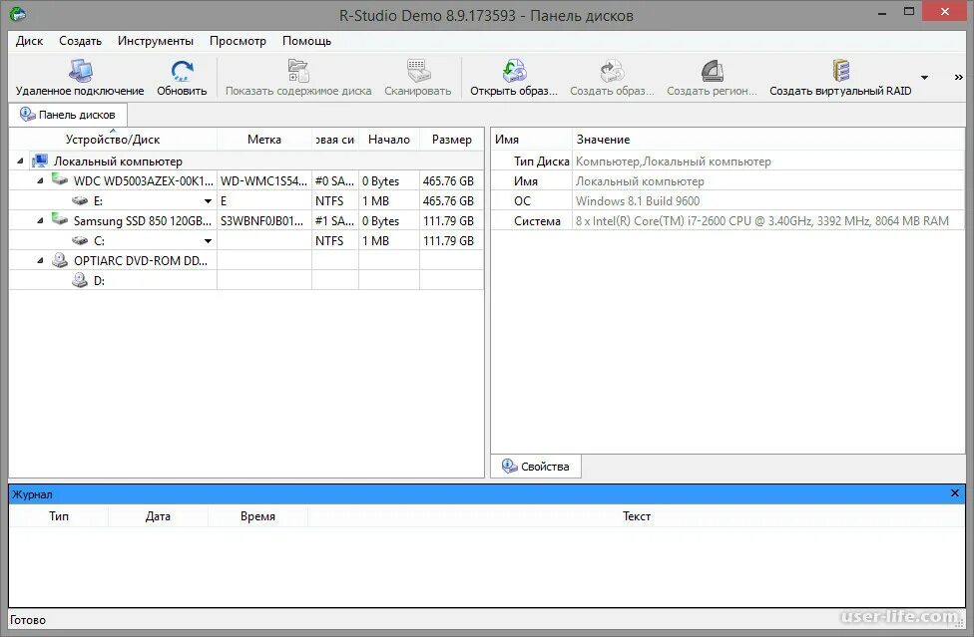
Task: Collapse the WDC WD5003AZEX drive node
Action: pos(40,181)
